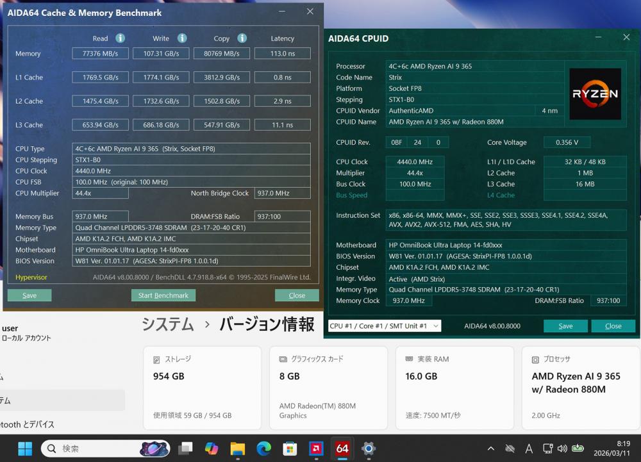Show hidden system tray icons

[491, 449]
